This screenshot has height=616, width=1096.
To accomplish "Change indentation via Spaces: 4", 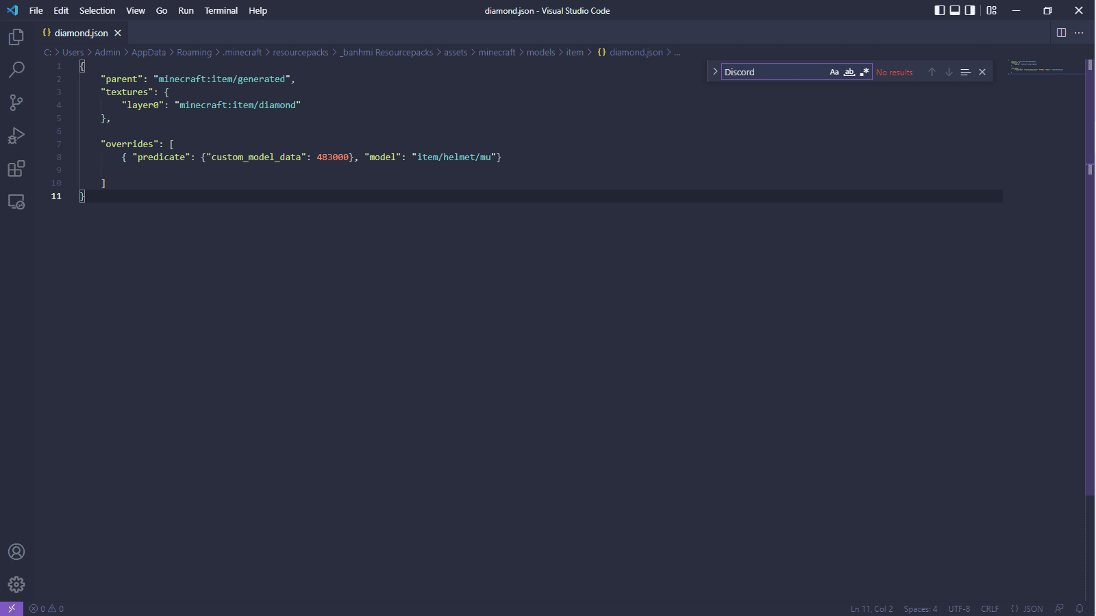I will click(921, 608).
